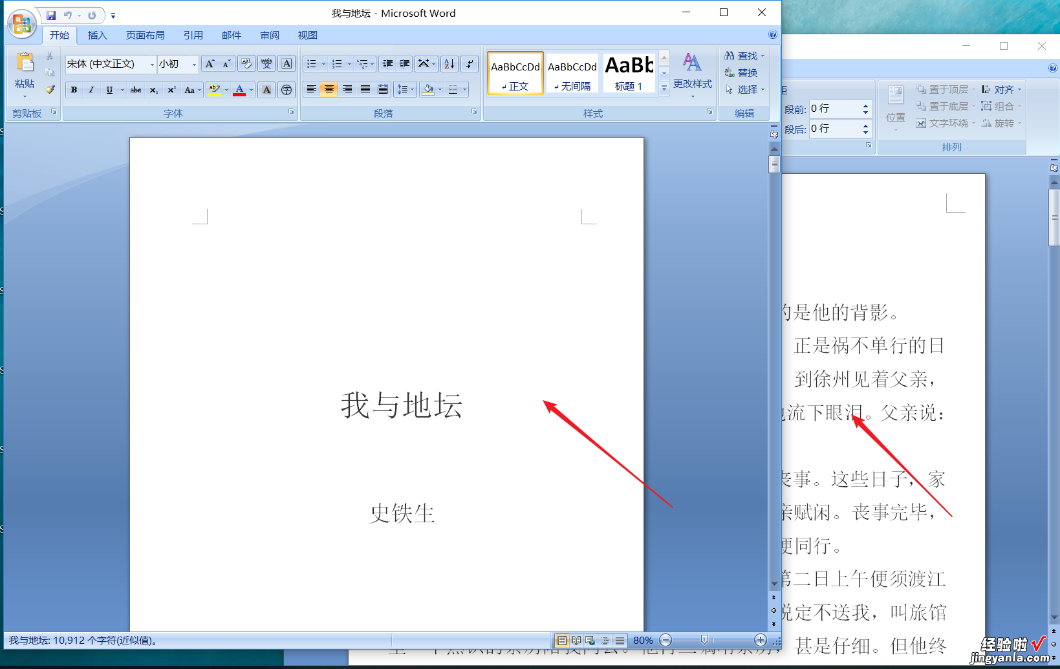Switch to Draft view in status bar
This screenshot has width=1060, height=669.
(x=620, y=641)
